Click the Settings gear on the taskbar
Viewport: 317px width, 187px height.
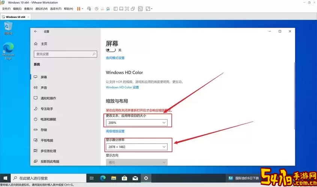[146, 178]
